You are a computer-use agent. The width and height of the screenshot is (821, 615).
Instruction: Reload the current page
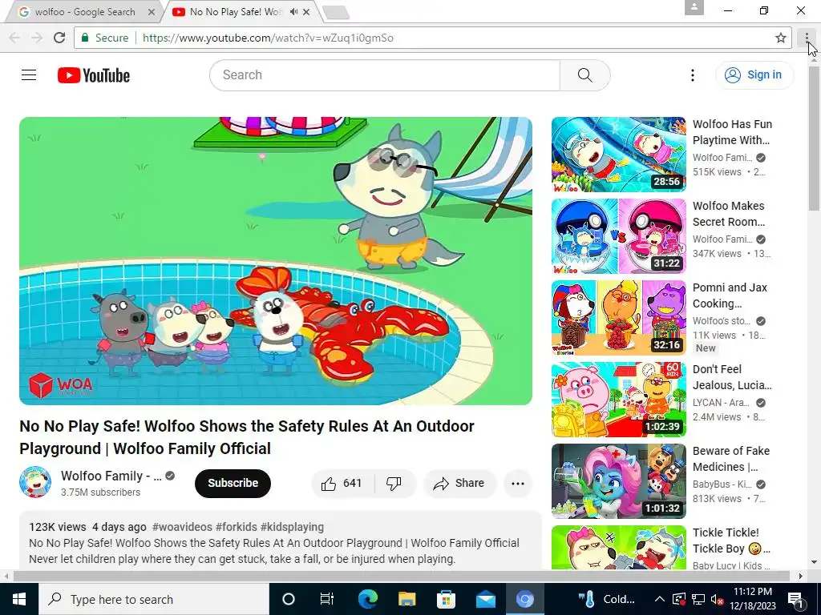click(x=59, y=38)
